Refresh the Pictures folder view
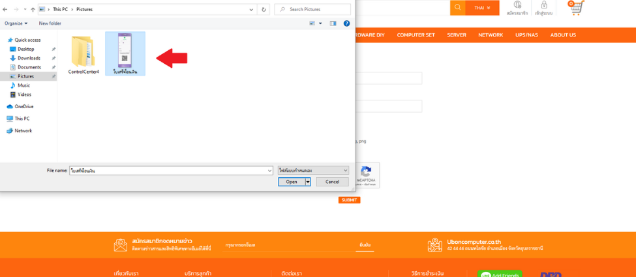Viewport: 636px width, 277px height. coord(264,10)
